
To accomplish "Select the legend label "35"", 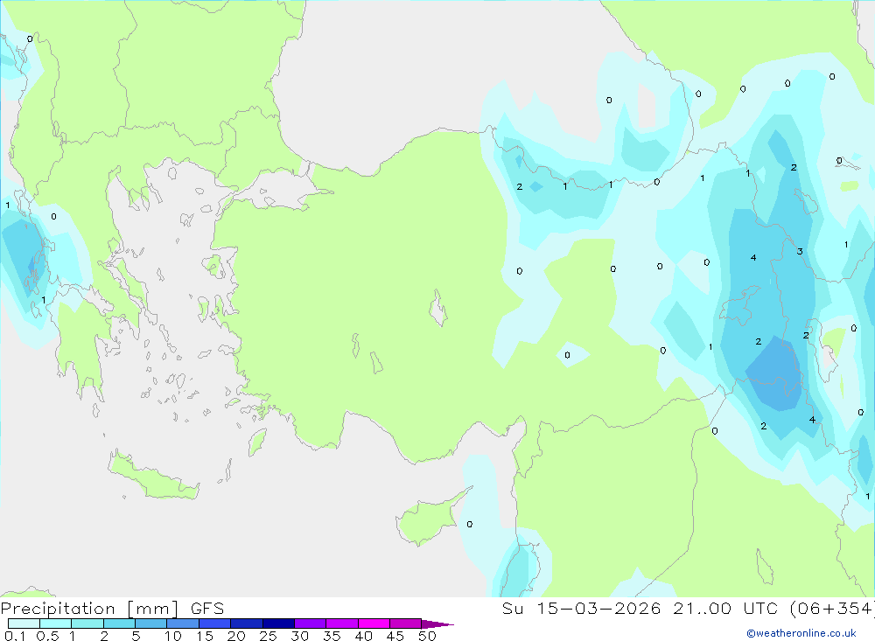I will (332, 636).
